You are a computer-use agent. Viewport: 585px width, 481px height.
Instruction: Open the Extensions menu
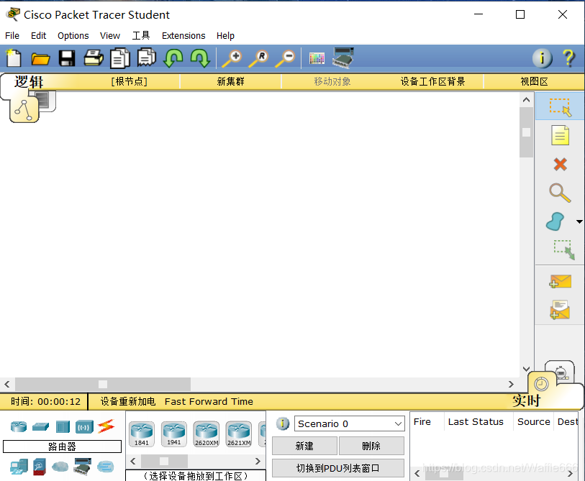coord(183,36)
